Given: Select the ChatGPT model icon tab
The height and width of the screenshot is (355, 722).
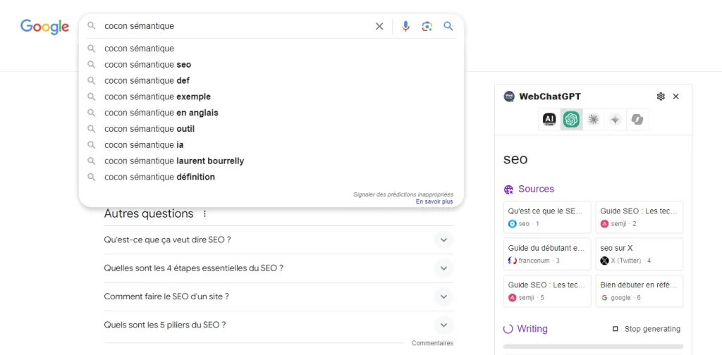Looking at the screenshot, I should click(571, 120).
